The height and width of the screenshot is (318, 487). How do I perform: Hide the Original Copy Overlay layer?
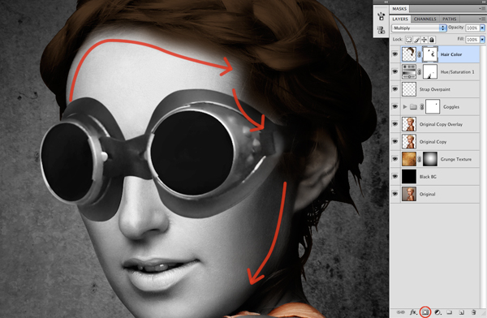point(394,124)
